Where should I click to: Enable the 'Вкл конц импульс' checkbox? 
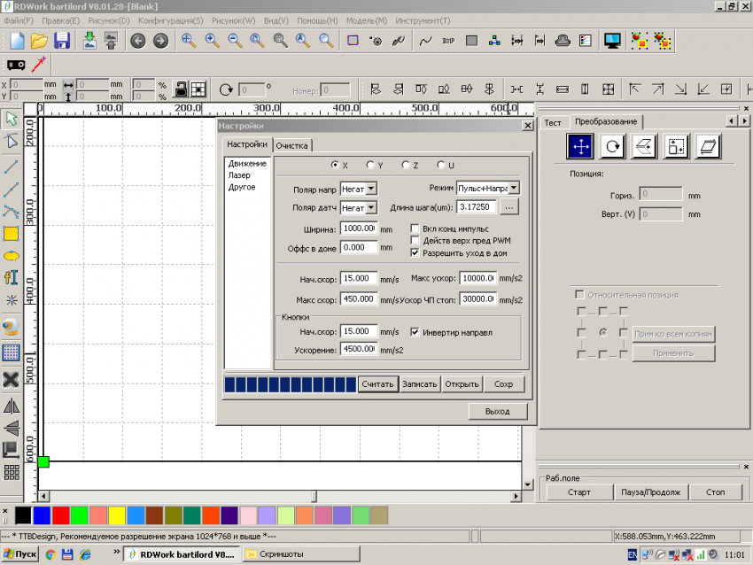click(x=415, y=228)
